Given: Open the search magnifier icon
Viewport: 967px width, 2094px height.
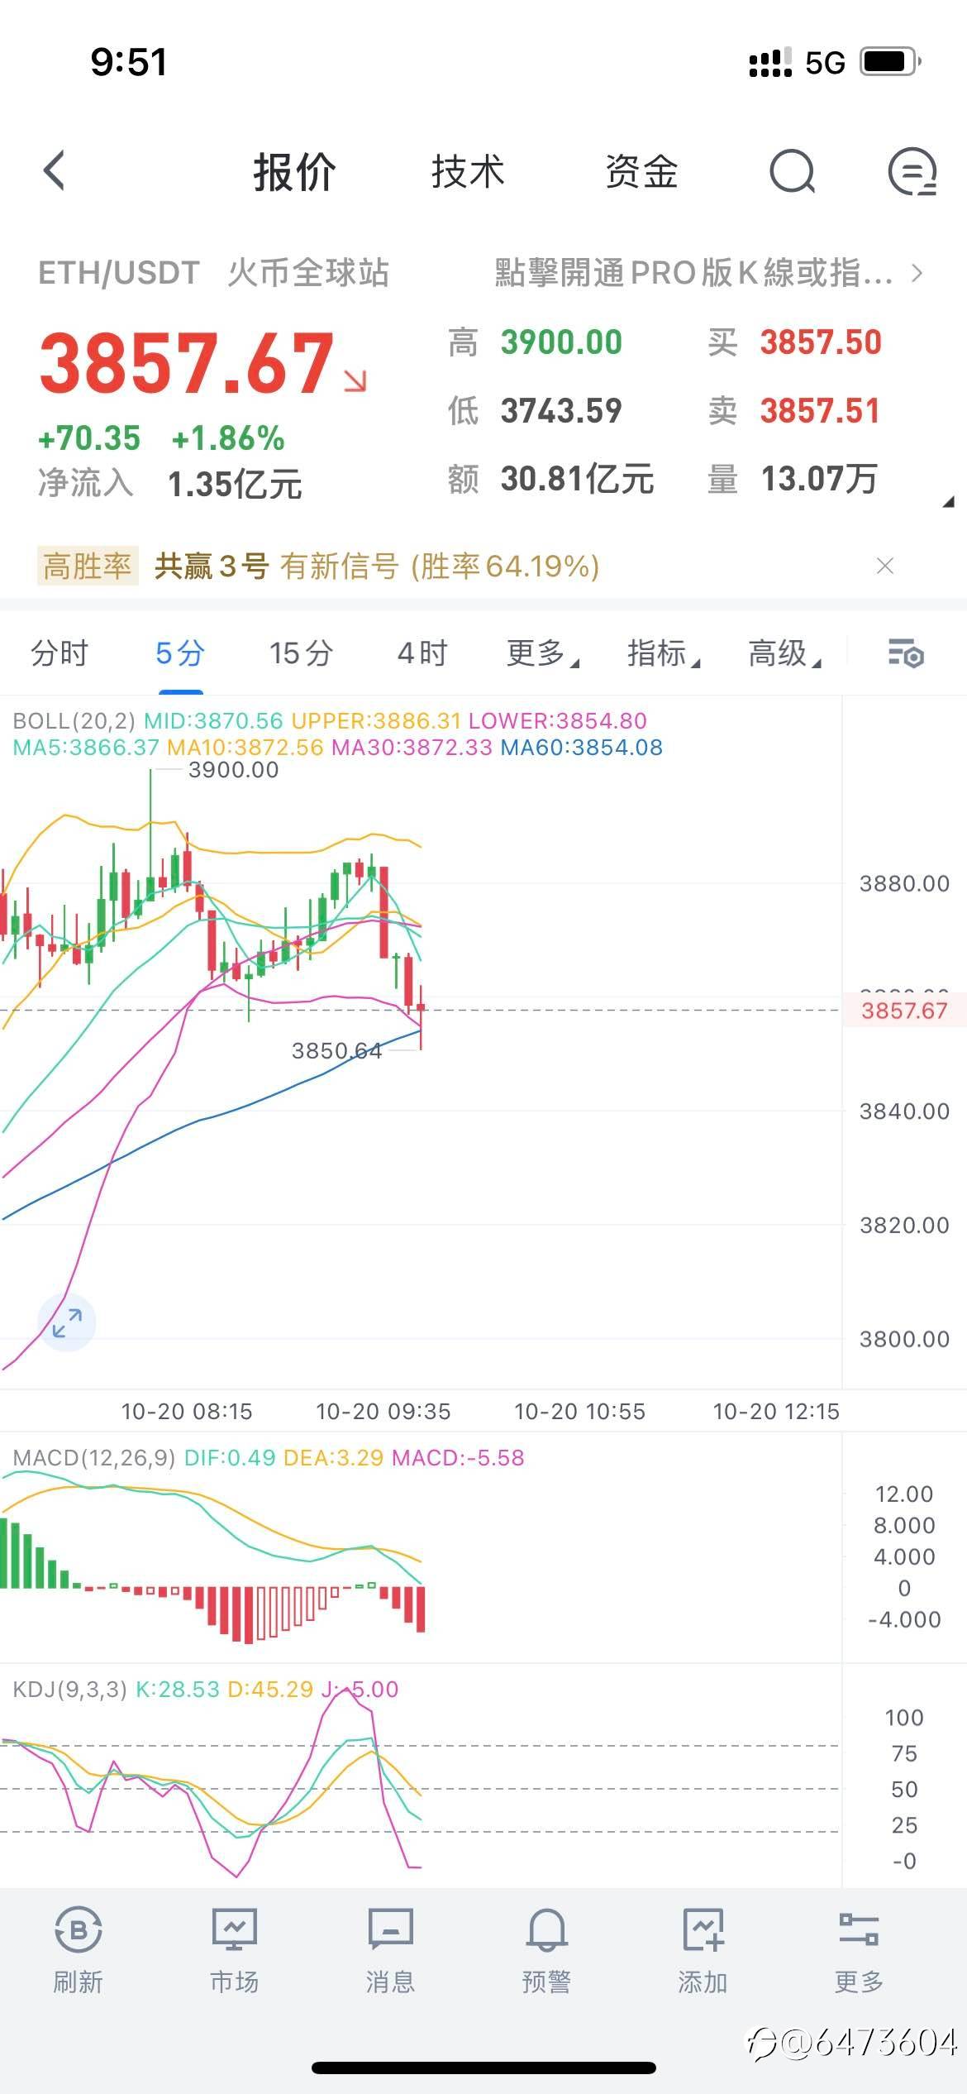Looking at the screenshot, I should tap(792, 171).
